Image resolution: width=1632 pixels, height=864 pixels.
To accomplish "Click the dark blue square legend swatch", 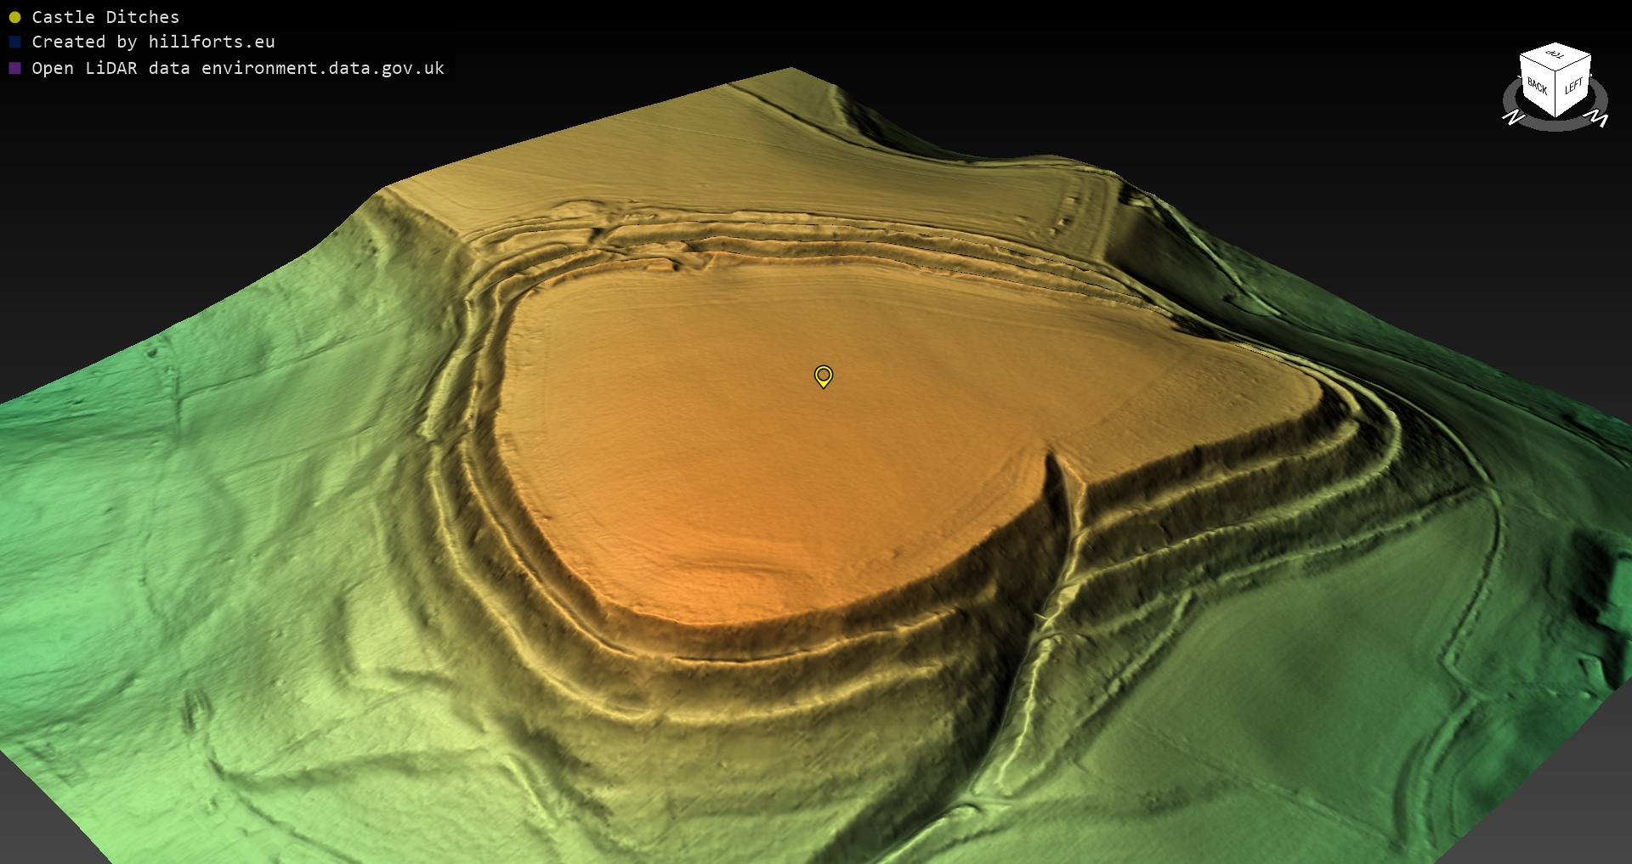I will 14,42.
